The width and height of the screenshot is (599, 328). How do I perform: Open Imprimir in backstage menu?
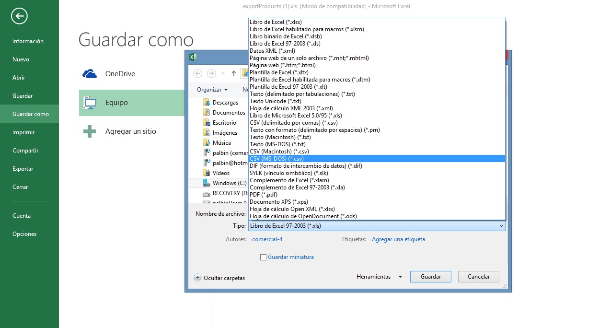coord(29,132)
